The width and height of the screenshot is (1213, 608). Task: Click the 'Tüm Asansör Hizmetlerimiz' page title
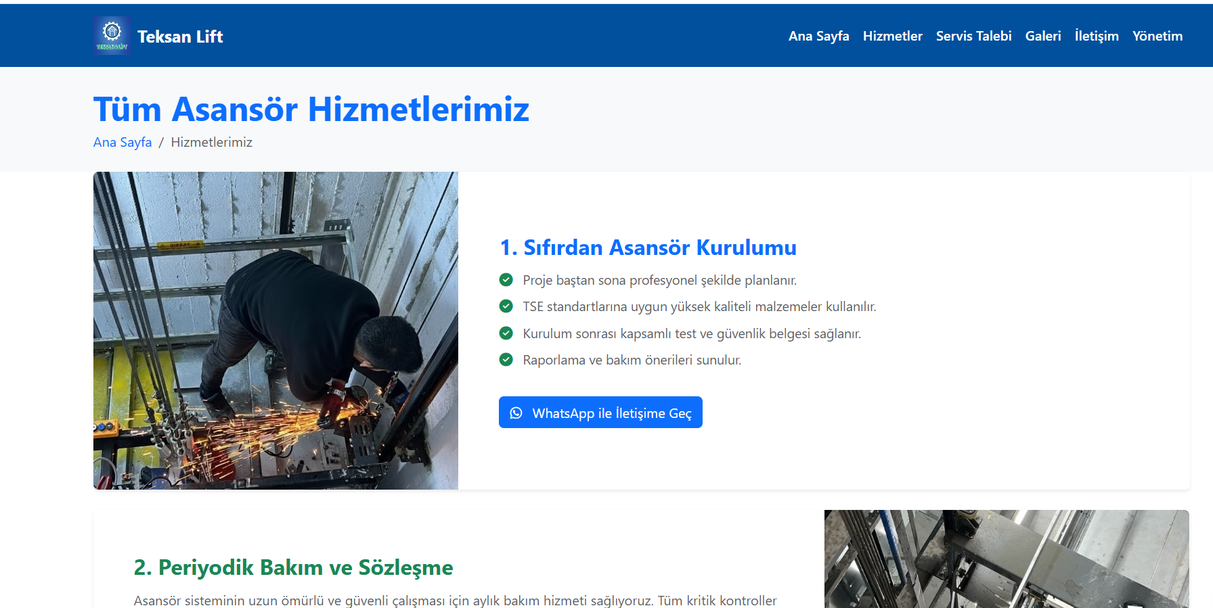point(311,109)
